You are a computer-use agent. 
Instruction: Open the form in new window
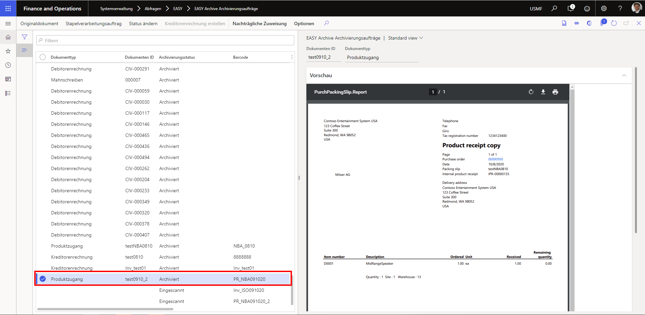click(626, 23)
